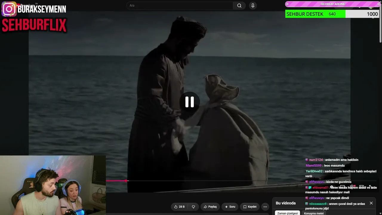The height and width of the screenshot is (215, 382).
Task: Click into the Ara search field
Action: 180,5
